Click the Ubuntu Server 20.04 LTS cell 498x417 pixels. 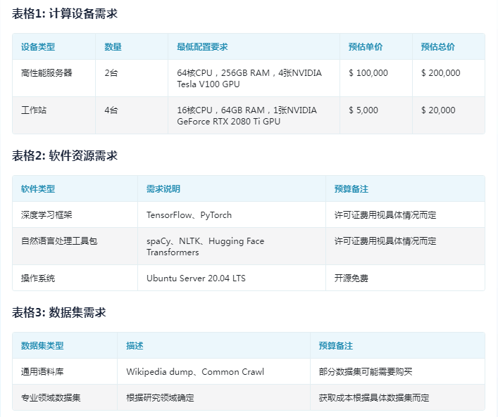pyautogui.click(x=232, y=278)
